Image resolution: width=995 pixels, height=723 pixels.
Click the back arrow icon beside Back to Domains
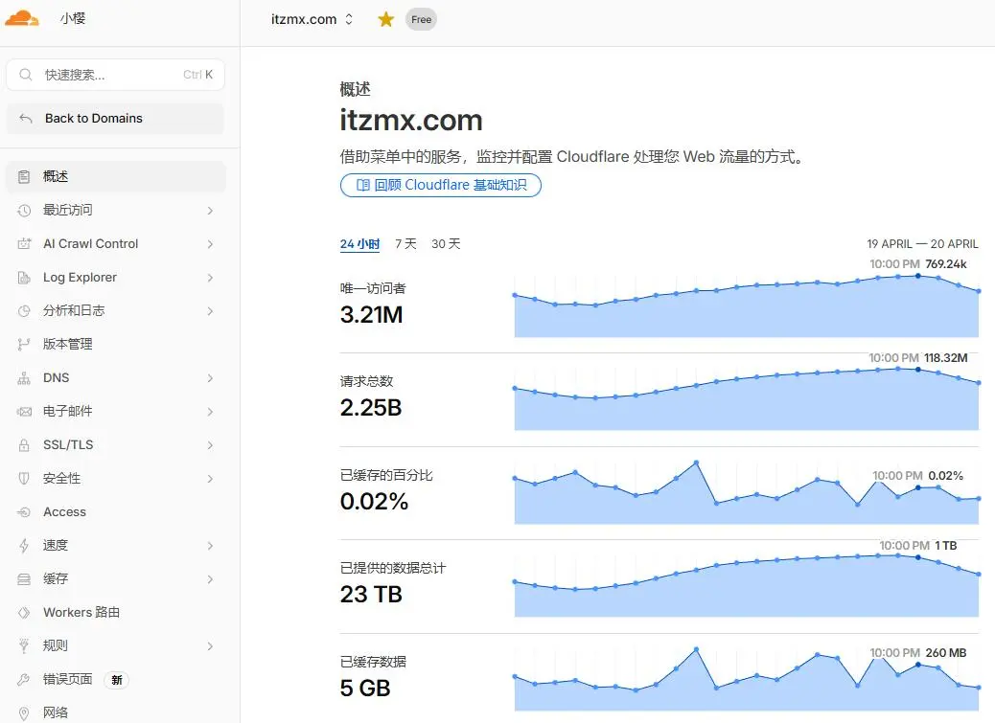(25, 119)
